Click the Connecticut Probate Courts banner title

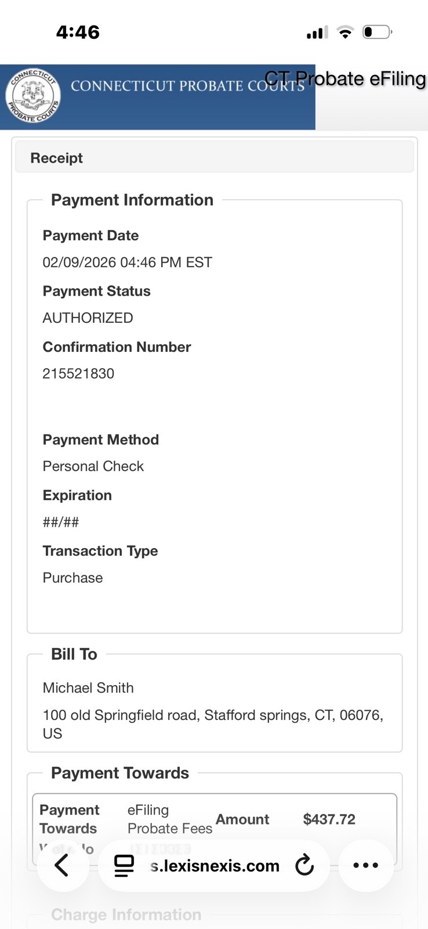[x=187, y=86]
